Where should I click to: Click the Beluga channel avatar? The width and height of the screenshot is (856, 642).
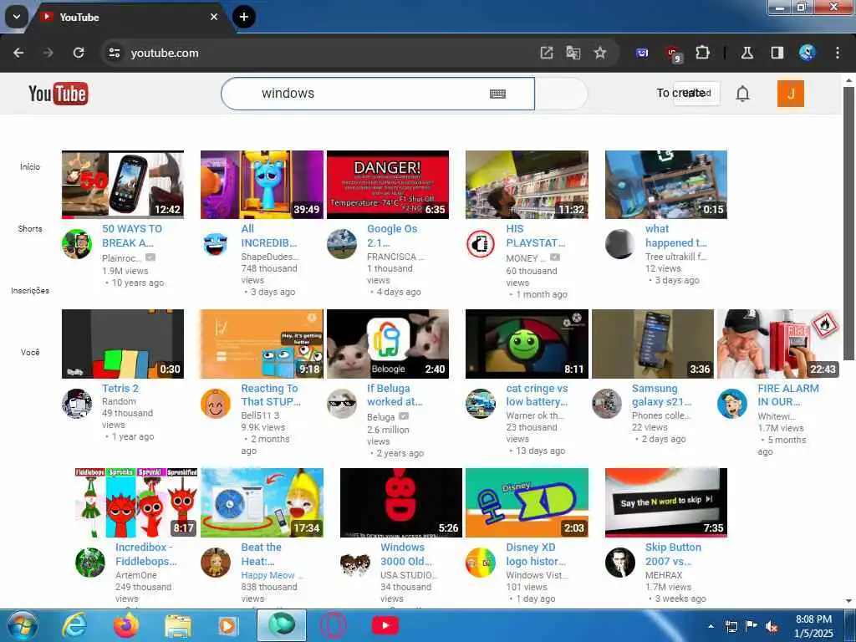click(342, 404)
